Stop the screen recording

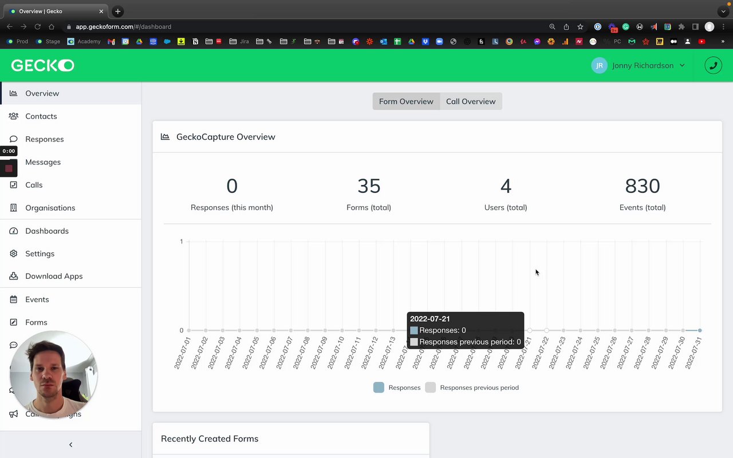(x=9, y=168)
